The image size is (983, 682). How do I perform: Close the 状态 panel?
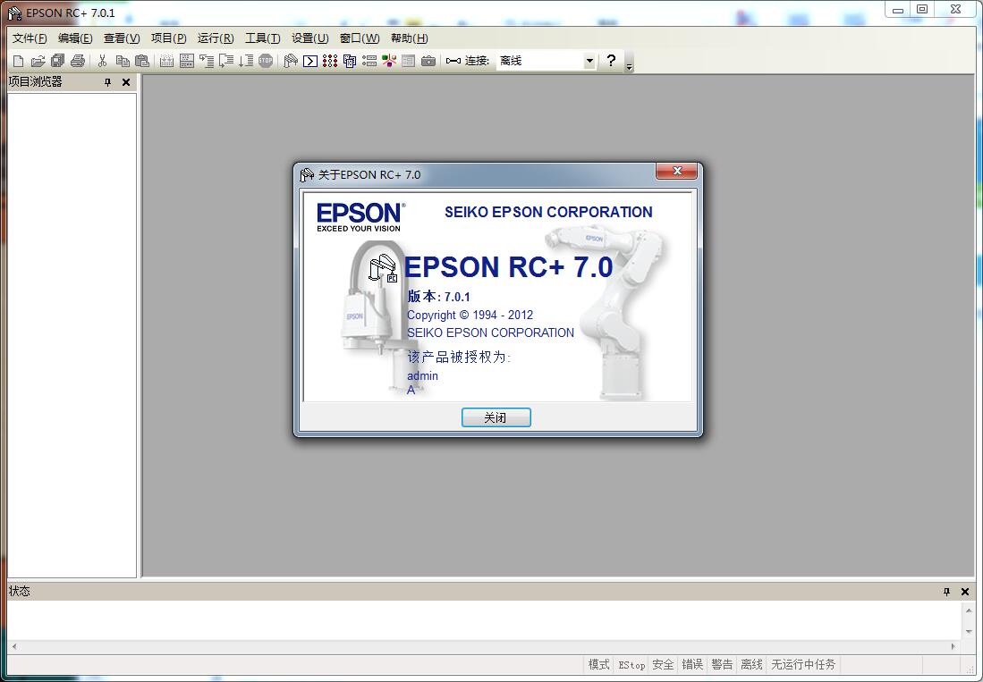coord(965,592)
